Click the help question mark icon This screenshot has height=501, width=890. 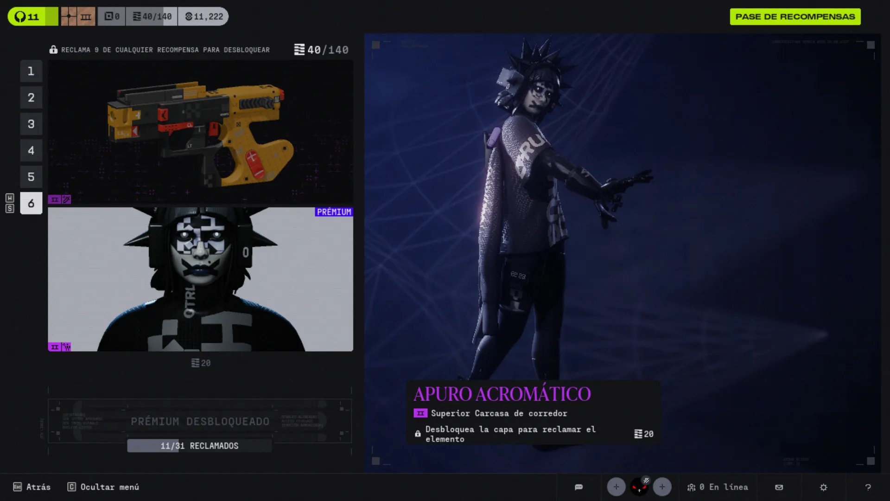click(868, 487)
